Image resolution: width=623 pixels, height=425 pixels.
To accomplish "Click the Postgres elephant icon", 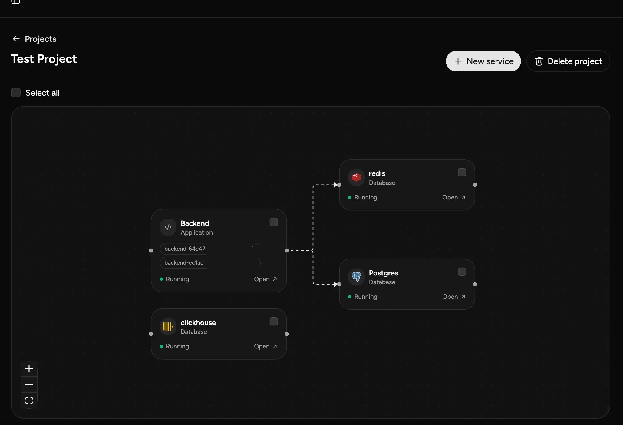I will coord(356,277).
